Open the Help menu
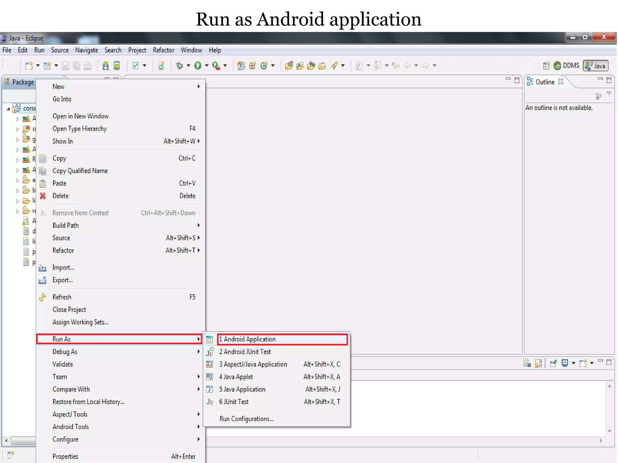Screen dimensions: 618x463 (215, 50)
